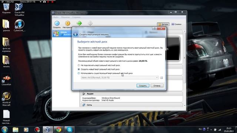Open Файл menu in VirtualBox Manager

[x=56, y=17]
